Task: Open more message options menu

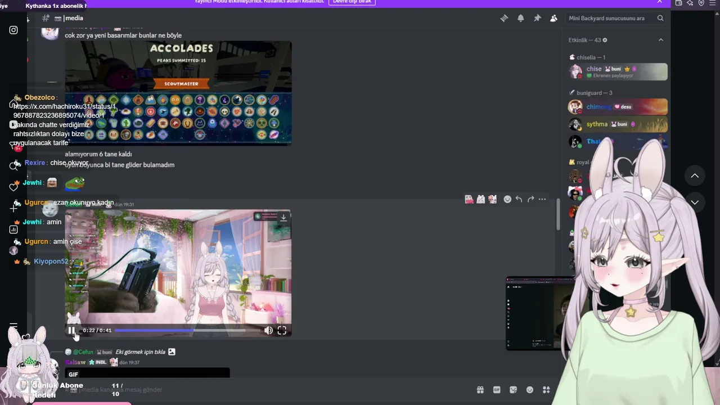Action: [542, 199]
